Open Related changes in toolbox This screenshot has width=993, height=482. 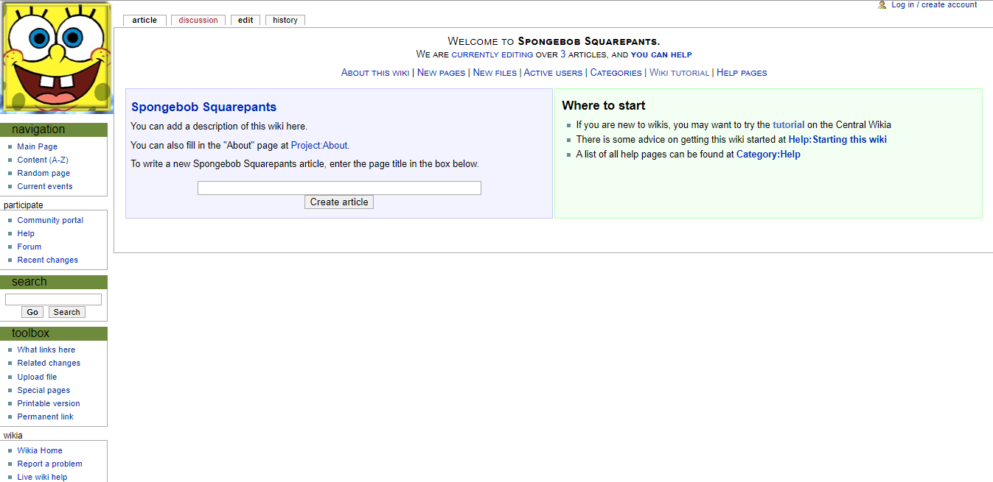coord(49,364)
